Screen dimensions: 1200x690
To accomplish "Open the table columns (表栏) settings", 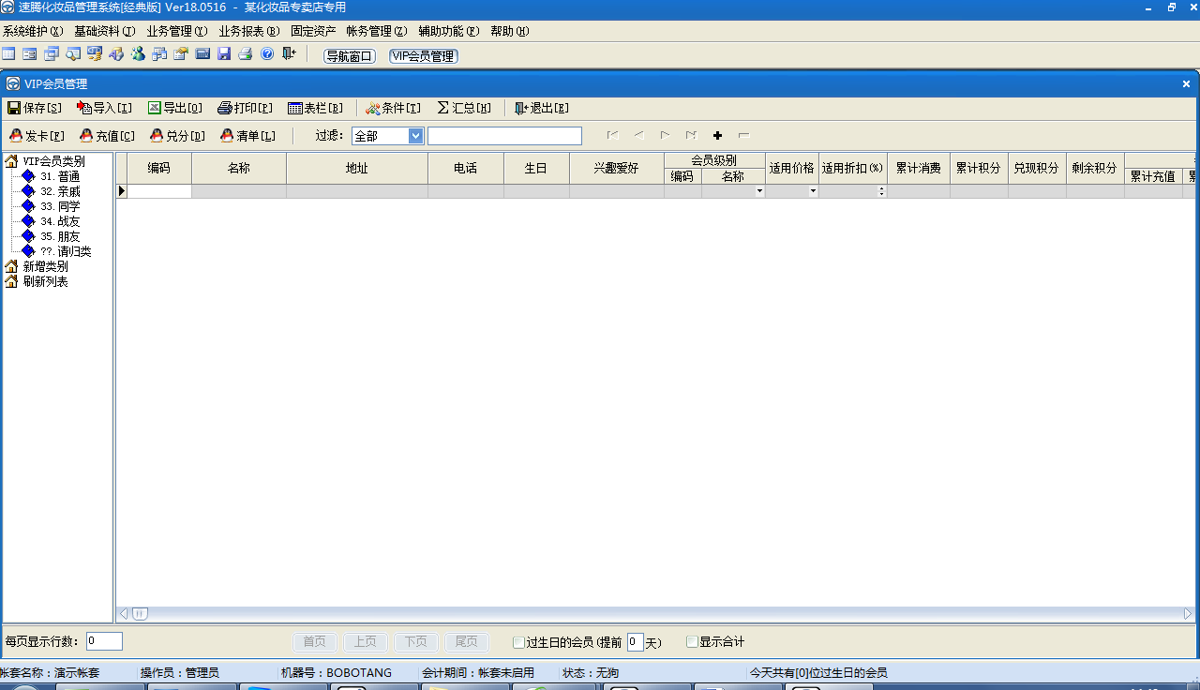I will tap(315, 108).
